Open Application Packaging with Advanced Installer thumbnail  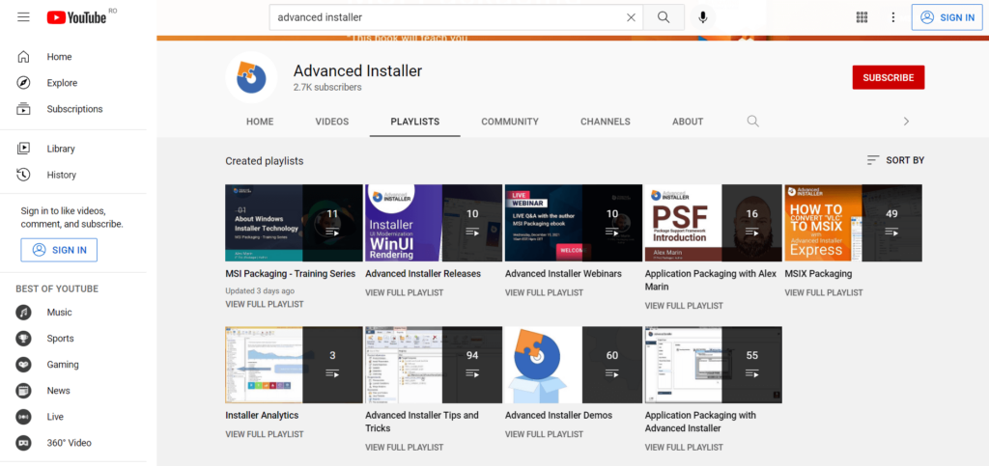point(714,365)
